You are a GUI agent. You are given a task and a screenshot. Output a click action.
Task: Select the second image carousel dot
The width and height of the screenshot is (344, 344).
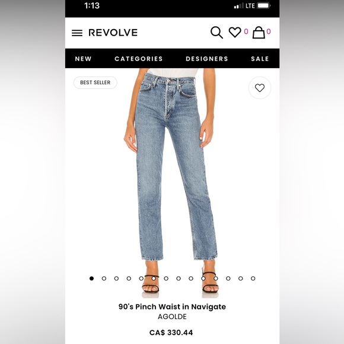click(104, 278)
